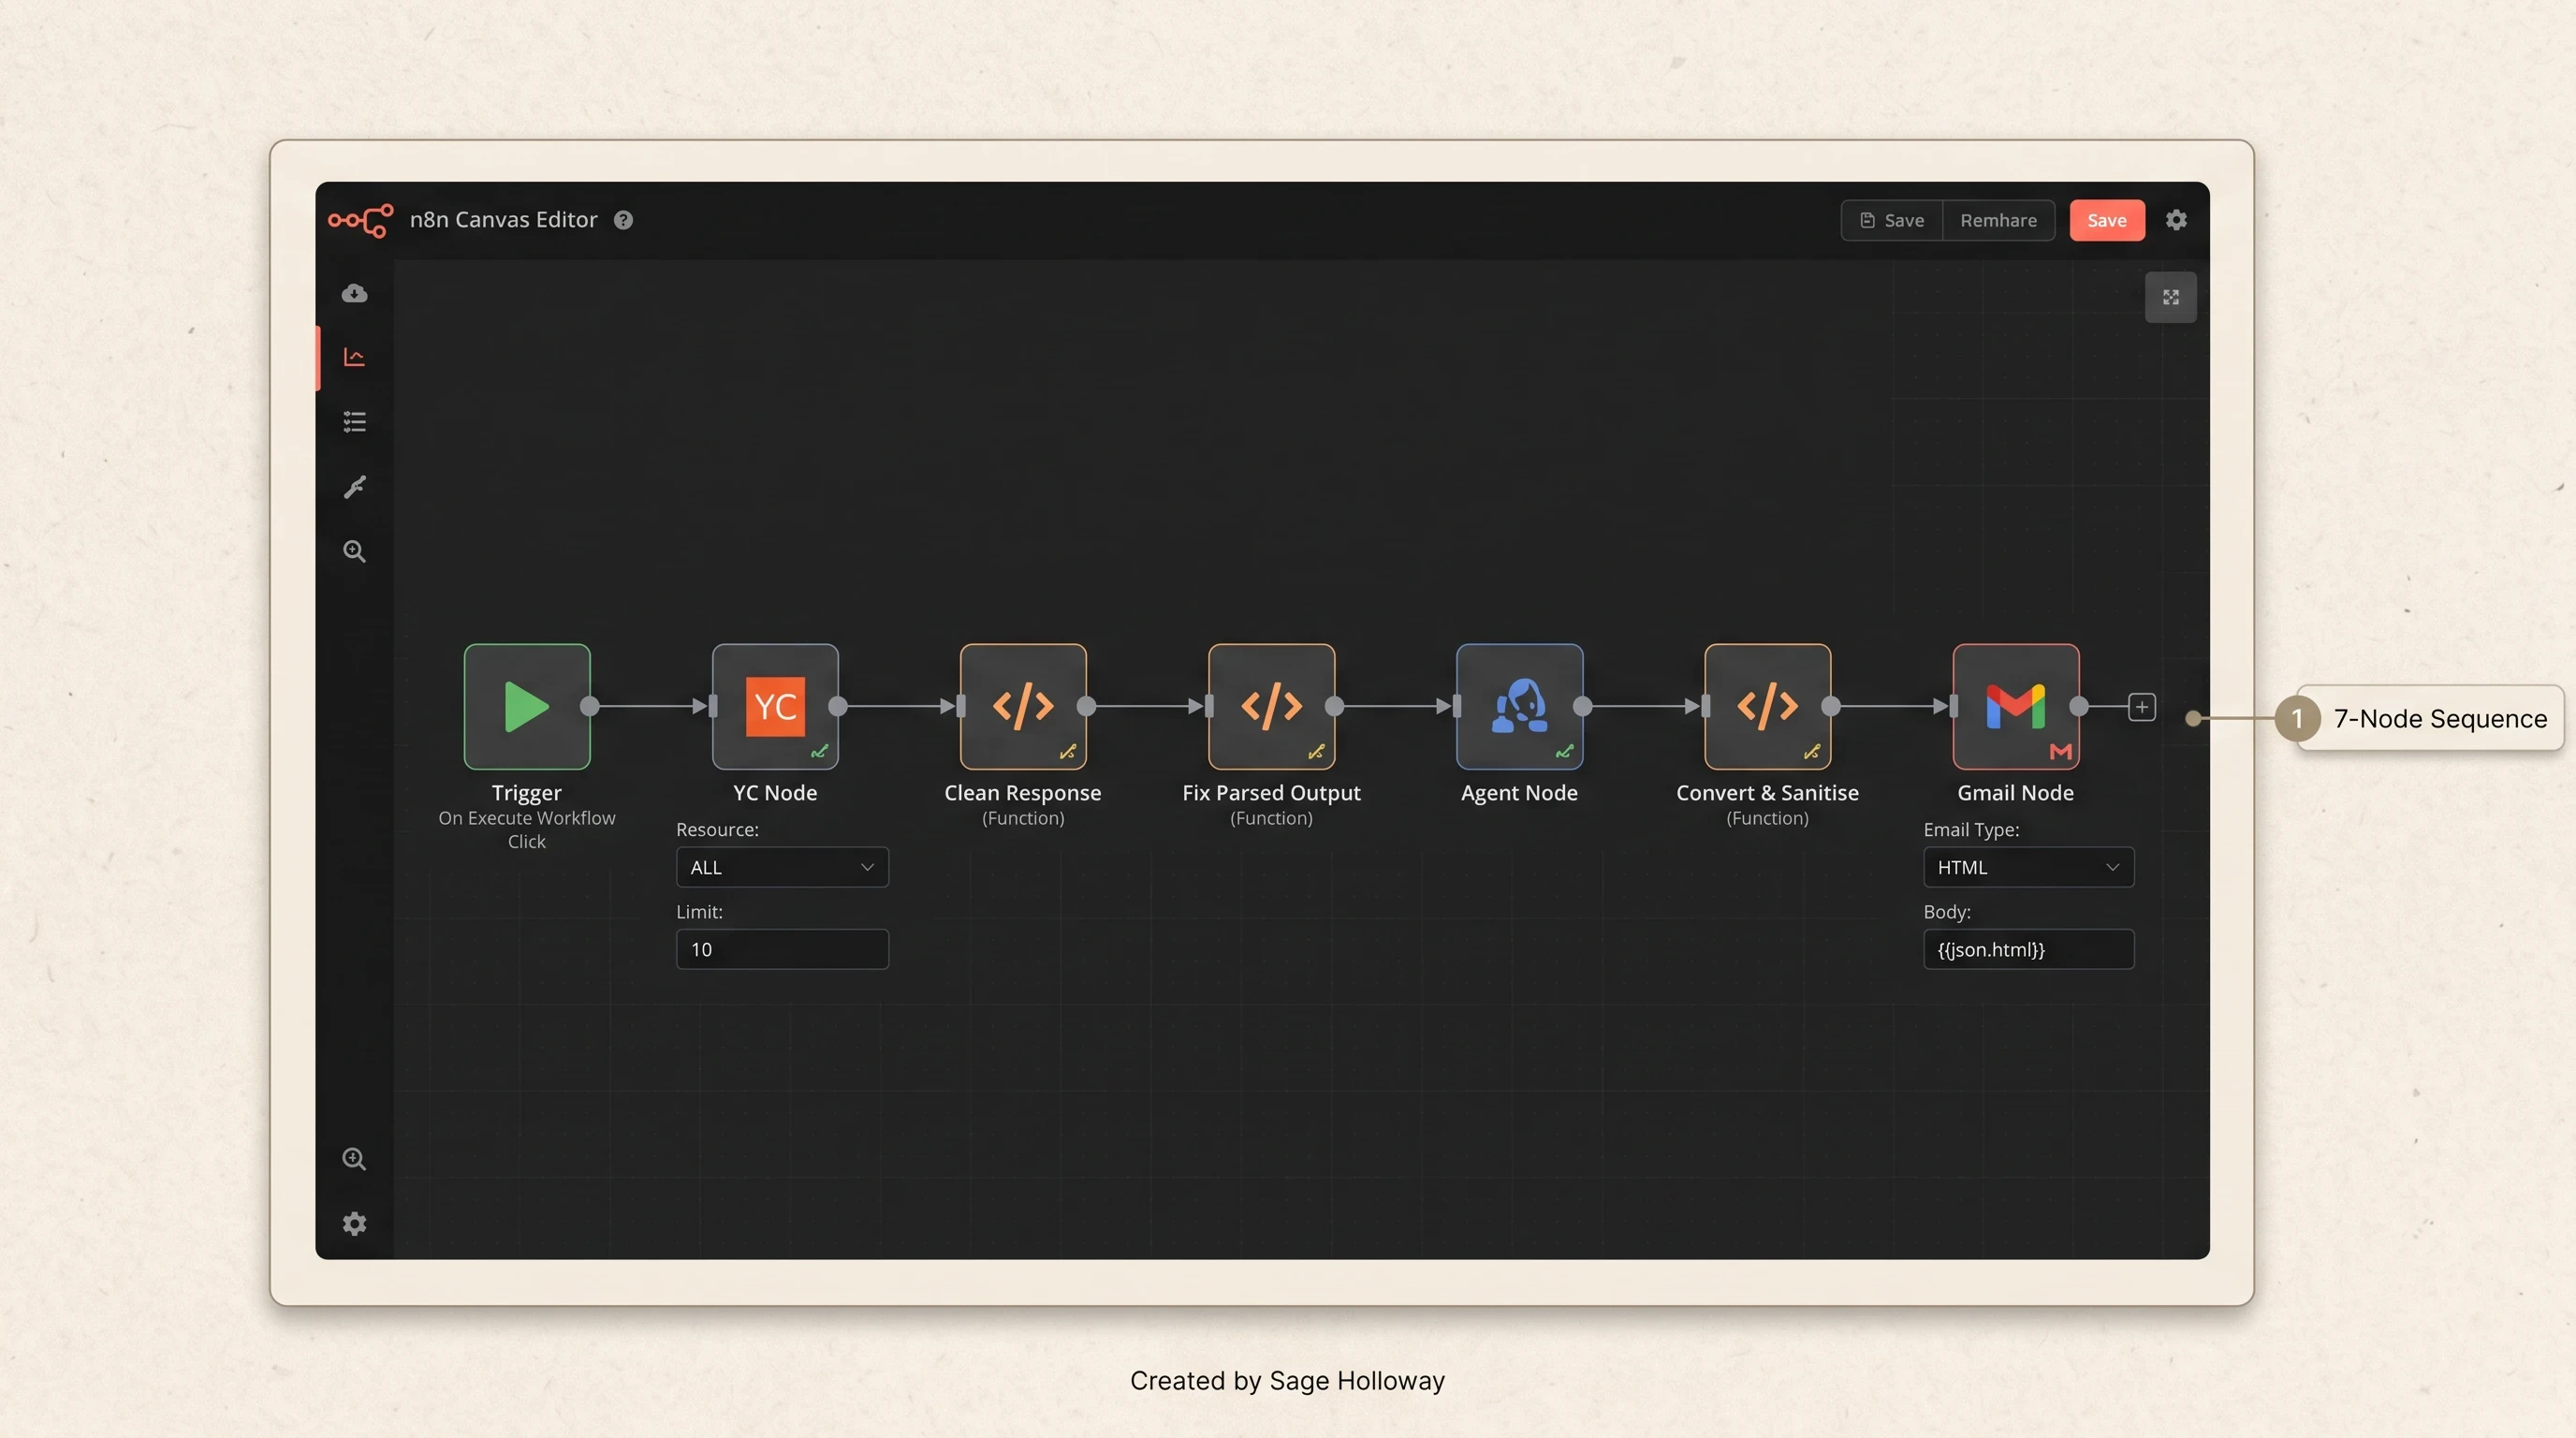Select the YC Node icon
The width and height of the screenshot is (2576, 1438).
pyautogui.click(x=775, y=706)
